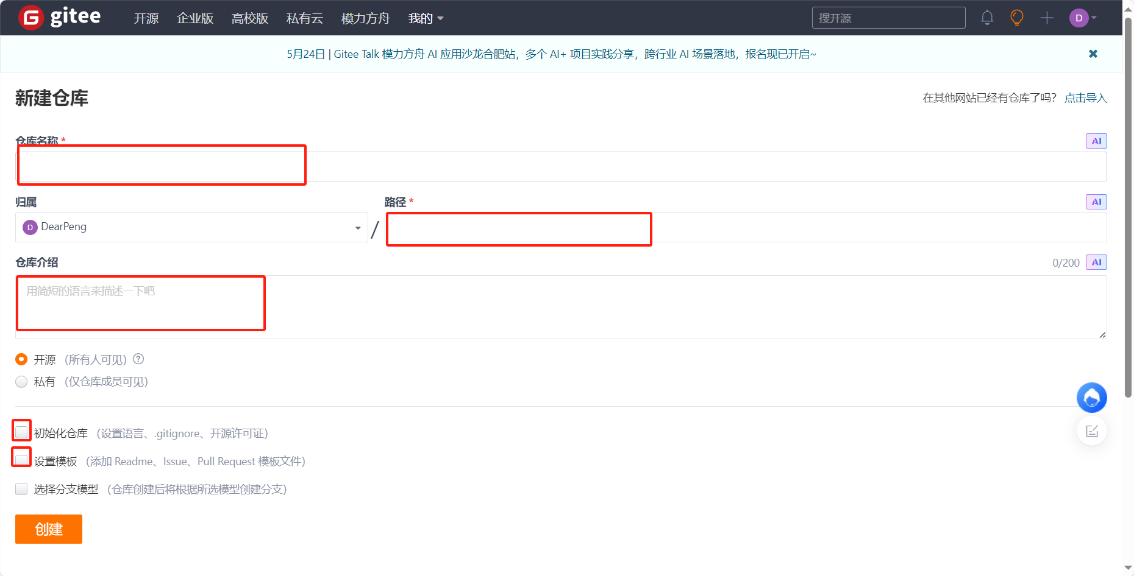Click the 搜开源 search box
This screenshot has width=1134, height=576.
(888, 18)
